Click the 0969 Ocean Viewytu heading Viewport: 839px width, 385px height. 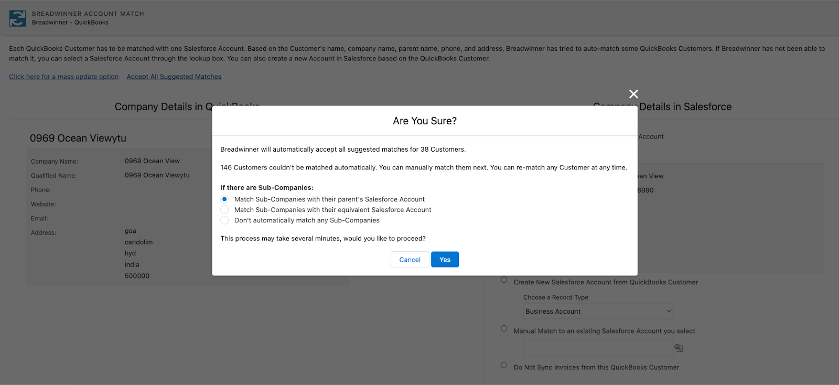[78, 138]
